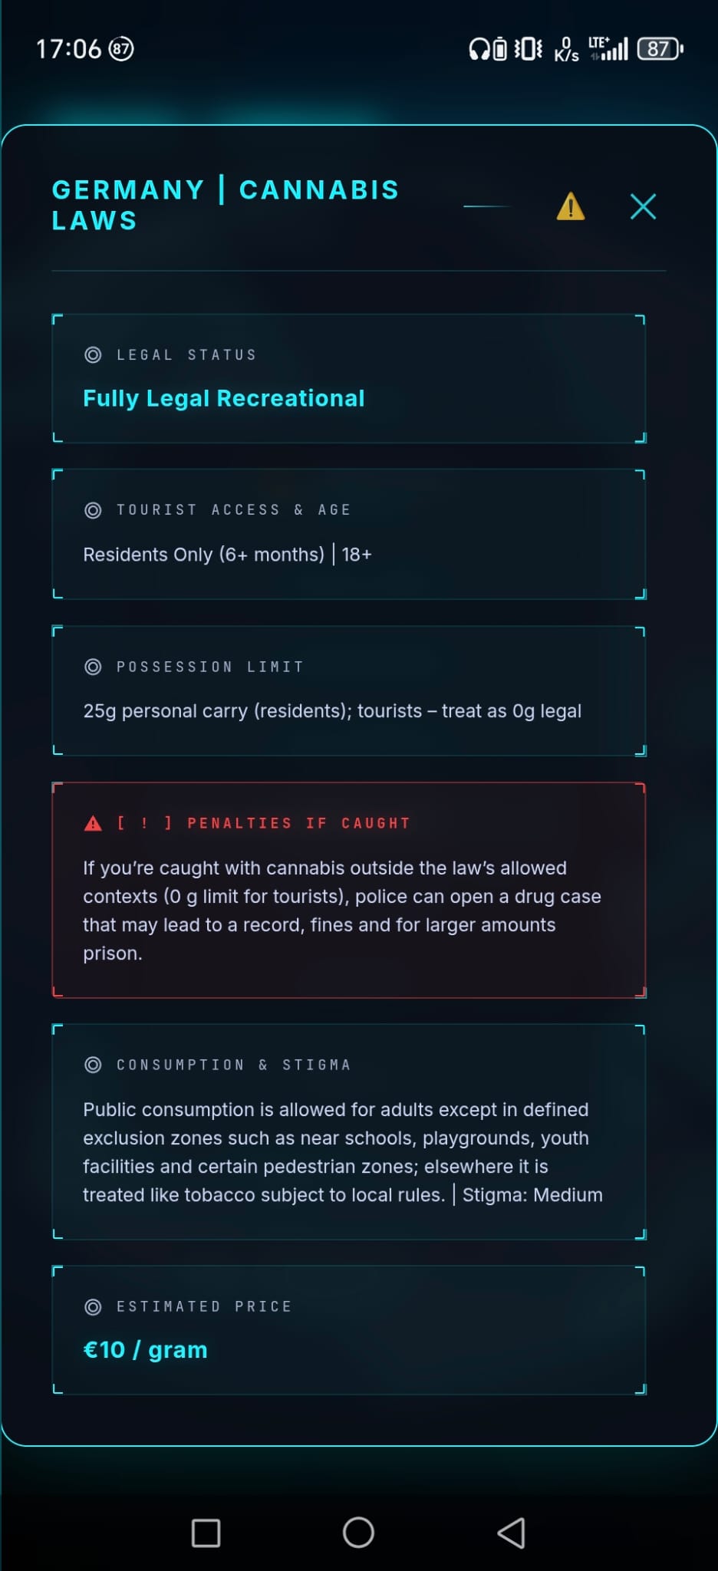The width and height of the screenshot is (718, 1571).
Task: Tap the red Penalties warning triangle
Action: click(93, 823)
